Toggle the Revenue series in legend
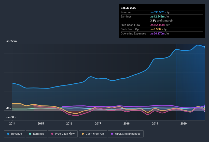 click(x=15, y=134)
